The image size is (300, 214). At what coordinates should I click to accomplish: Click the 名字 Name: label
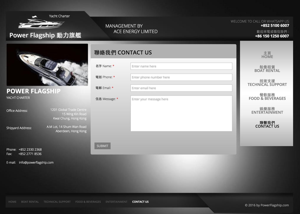click(105, 66)
